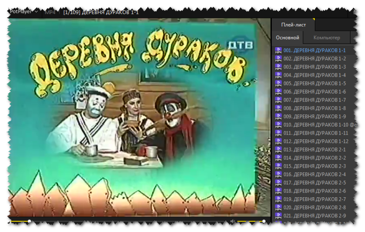Switch to the Плей-лист panel tab

[293, 25]
